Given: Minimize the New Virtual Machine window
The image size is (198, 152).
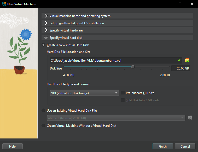Looking at the screenshot, I should coord(168,4).
